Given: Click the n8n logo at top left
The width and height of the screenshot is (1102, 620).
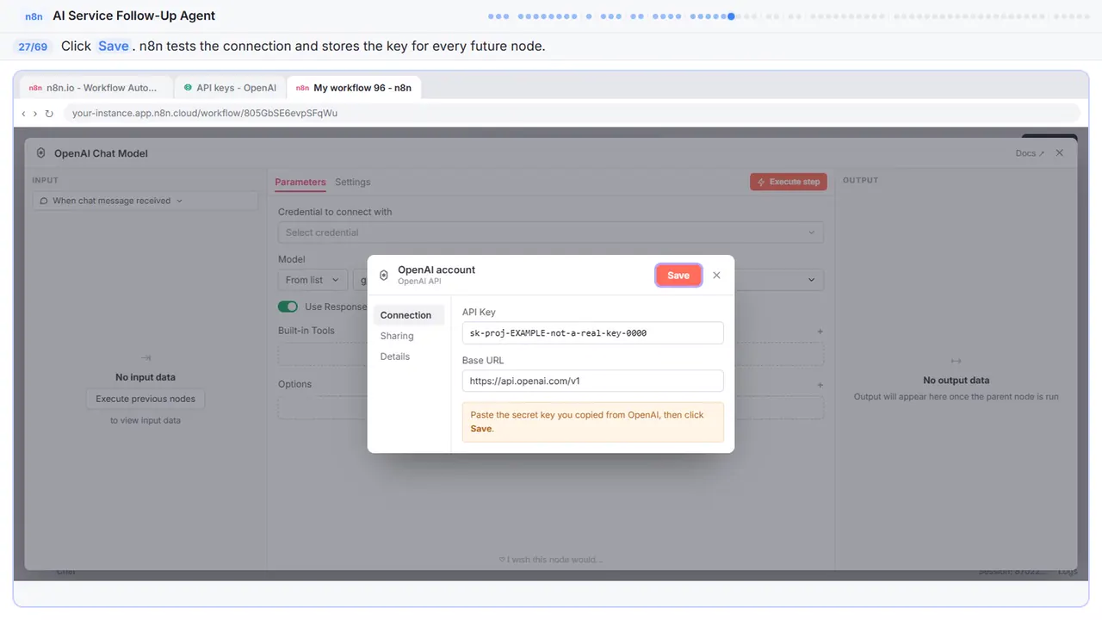Looking at the screenshot, I should pos(34,16).
